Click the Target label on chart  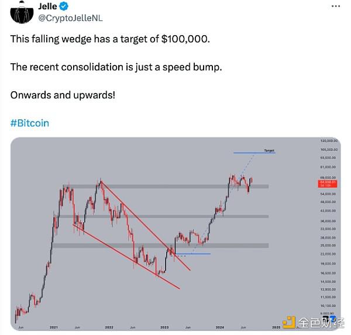[x=269, y=150]
